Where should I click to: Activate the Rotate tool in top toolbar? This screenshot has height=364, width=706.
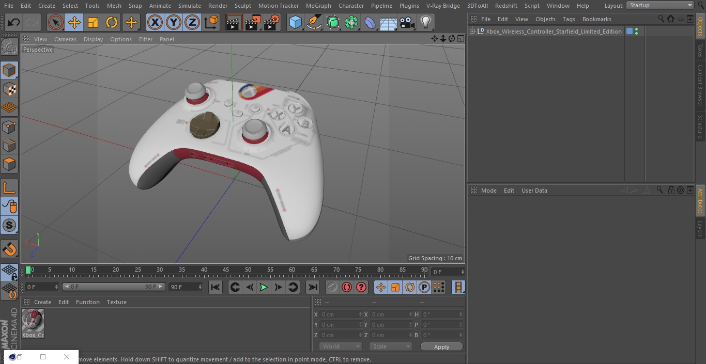click(112, 23)
